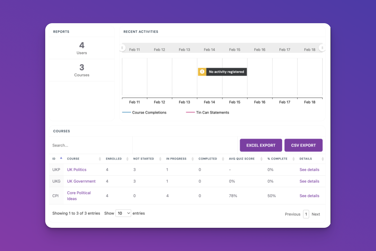
Task: Sort using the Completed column arrows
Action: (223, 159)
